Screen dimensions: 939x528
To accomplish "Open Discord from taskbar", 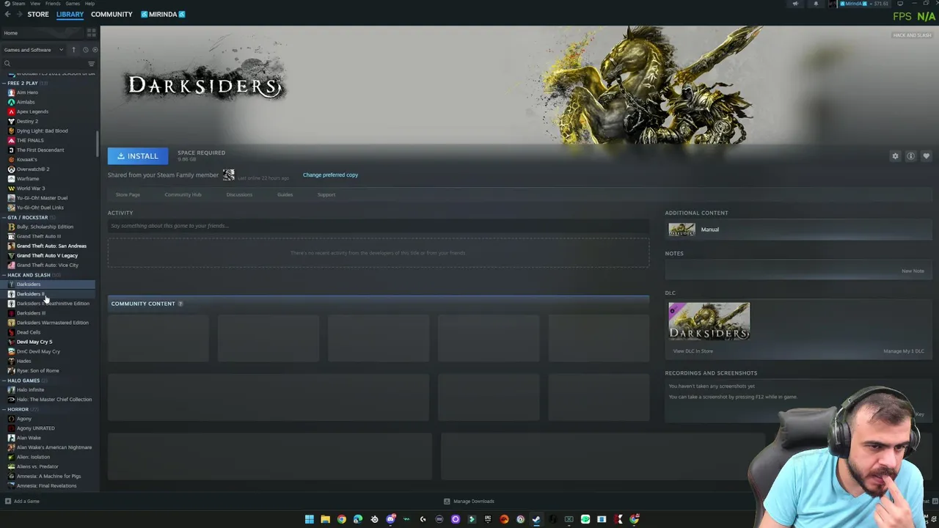I will [391, 519].
